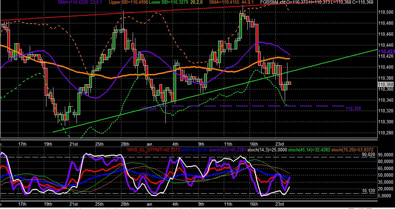Click the 110,320 price axis label
Screen dimensions: 395x209
click(385, 111)
